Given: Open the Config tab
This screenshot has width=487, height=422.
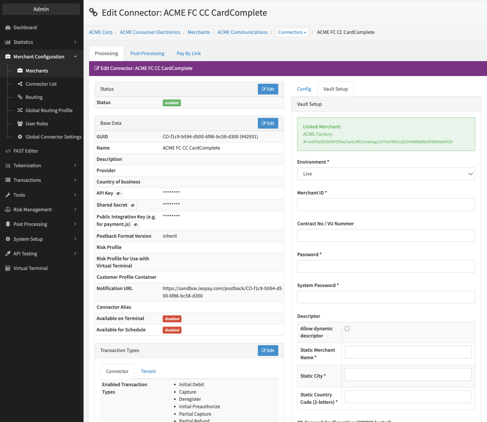Looking at the screenshot, I should [304, 89].
